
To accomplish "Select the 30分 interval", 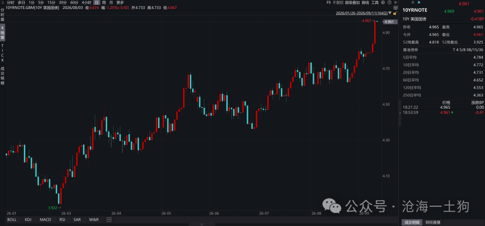I will [x=63, y=3].
